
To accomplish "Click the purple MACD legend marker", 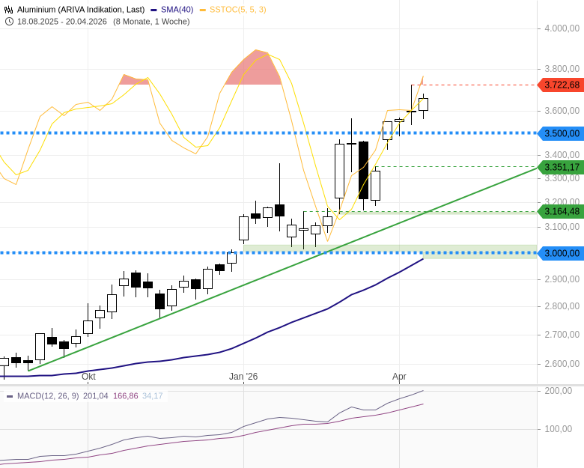I will coord(10,396).
